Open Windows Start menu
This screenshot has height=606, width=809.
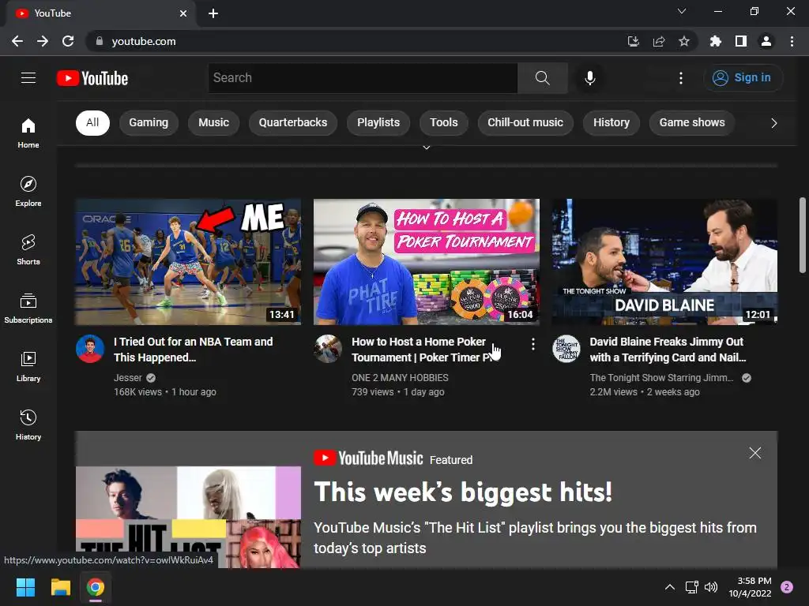pos(25,587)
